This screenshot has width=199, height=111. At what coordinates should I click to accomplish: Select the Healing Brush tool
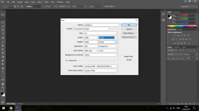click(x=3, y=38)
